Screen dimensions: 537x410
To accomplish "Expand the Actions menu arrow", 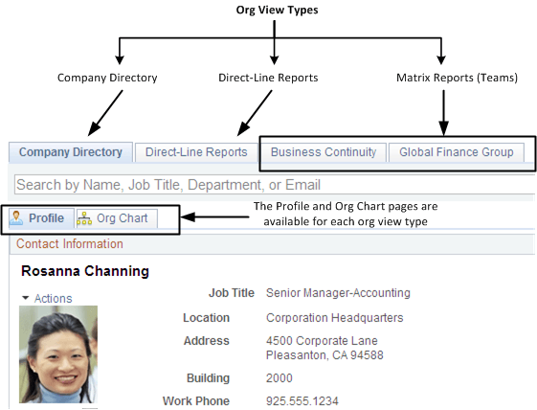I will click(25, 298).
